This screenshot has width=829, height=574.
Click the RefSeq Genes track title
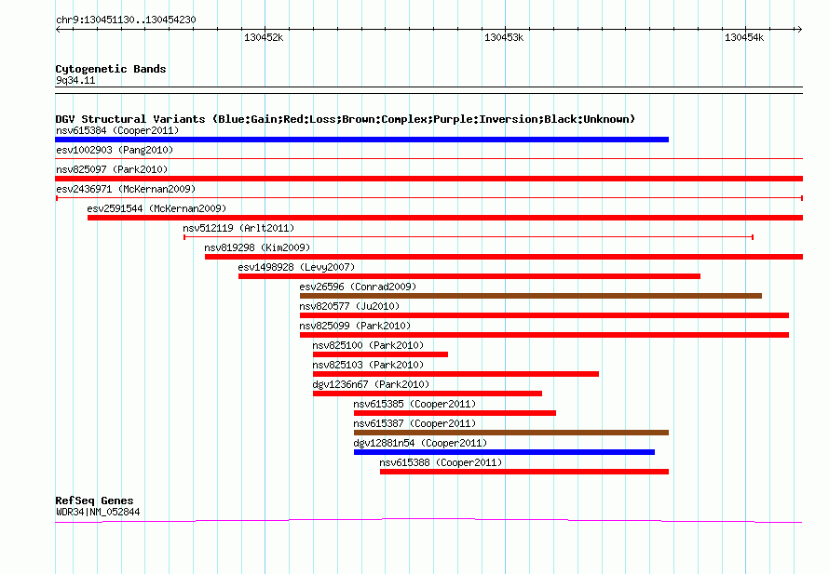[94, 501]
